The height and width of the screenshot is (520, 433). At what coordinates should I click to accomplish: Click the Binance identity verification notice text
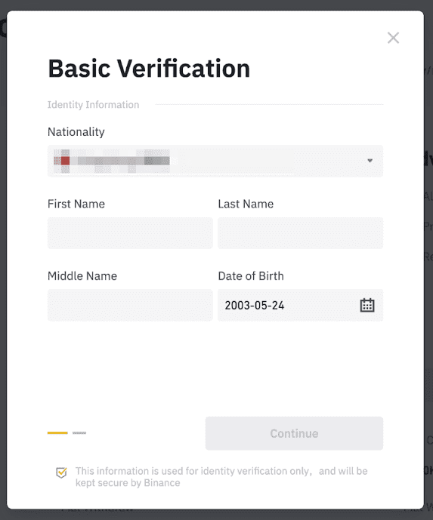221,477
